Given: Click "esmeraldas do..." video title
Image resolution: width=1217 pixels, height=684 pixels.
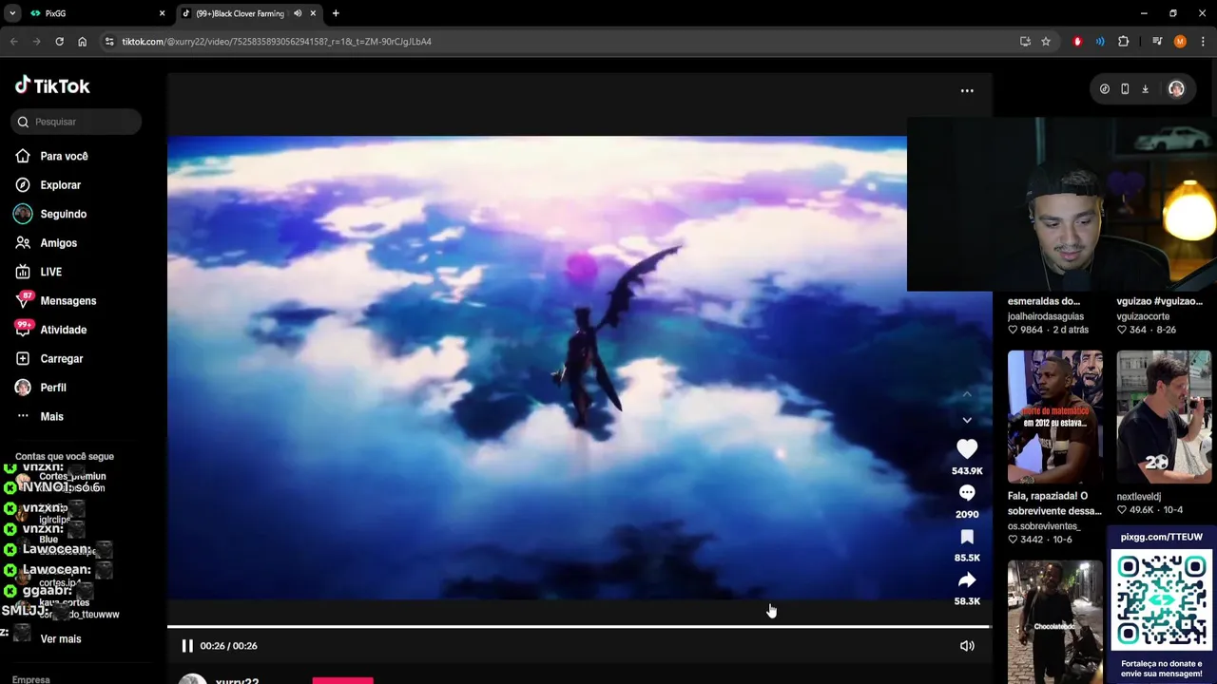Looking at the screenshot, I should point(1044,301).
